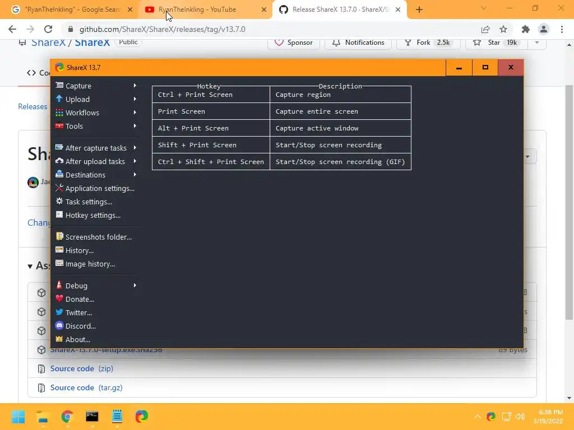
Task: Open After upload tasks menu
Action: point(96,161)
